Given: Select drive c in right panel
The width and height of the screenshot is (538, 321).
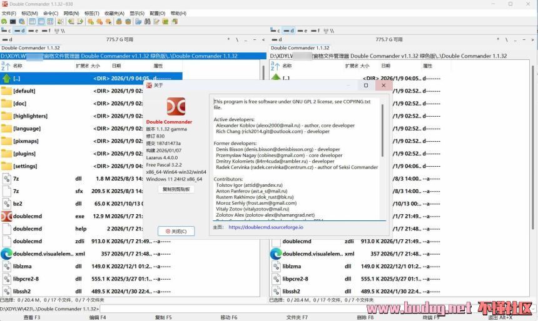Looking at the screenshot, I should [x=275, y=31].
